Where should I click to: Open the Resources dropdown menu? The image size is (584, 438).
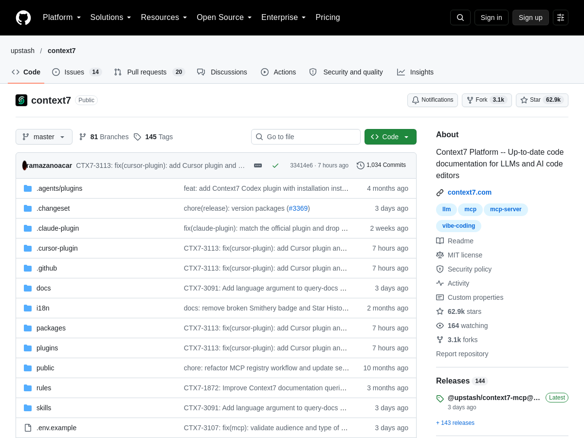pyautogui.click(x=164, y=18)
